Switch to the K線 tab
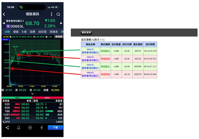199x139 pixels. [x=24, y=32]
